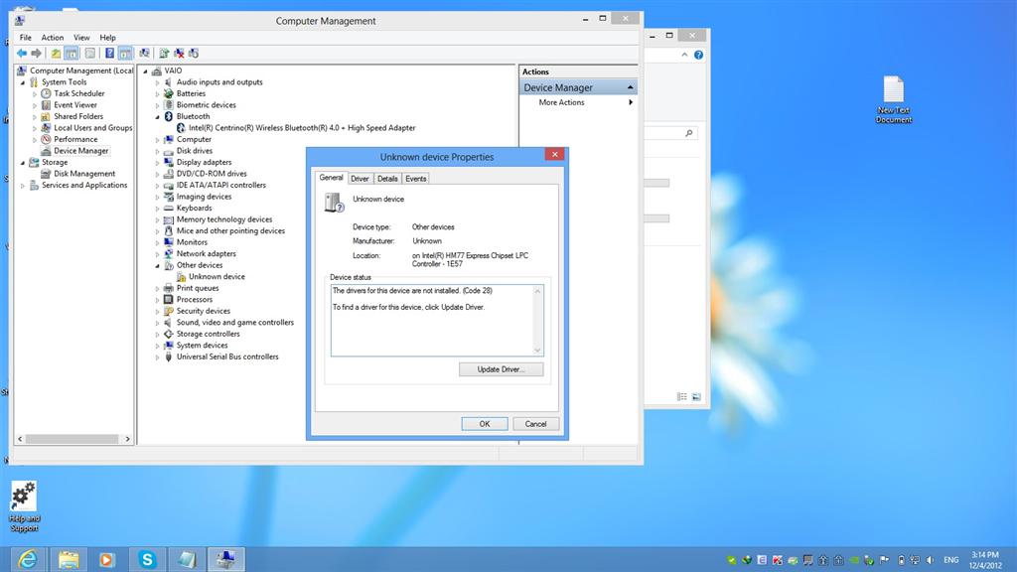The image size is (1017, 572).
Task: Click the Computer Management taskbar button
Action: [x=225, y=559]
